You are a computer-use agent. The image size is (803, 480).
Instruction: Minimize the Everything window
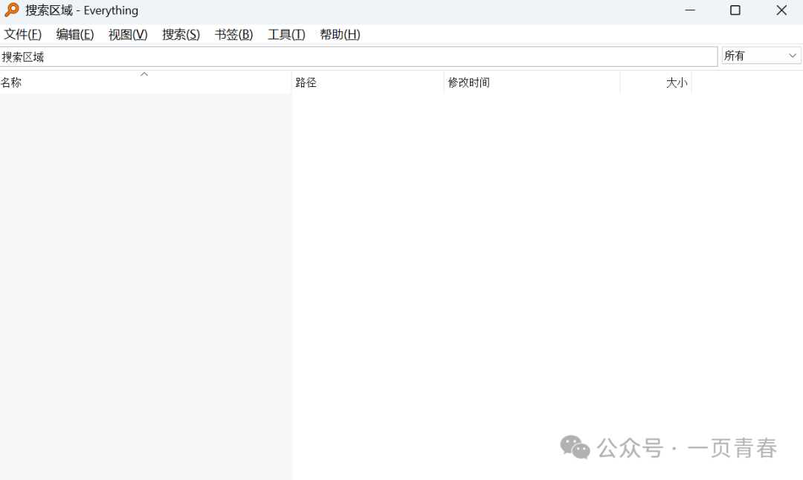(x=690, y=10)
